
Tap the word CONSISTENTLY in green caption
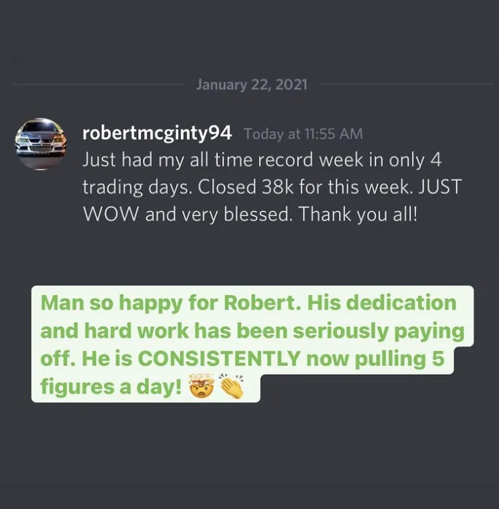click(x=219, y=359)
